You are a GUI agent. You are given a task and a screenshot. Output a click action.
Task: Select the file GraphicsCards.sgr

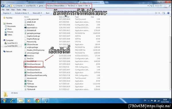coord(33,36)
